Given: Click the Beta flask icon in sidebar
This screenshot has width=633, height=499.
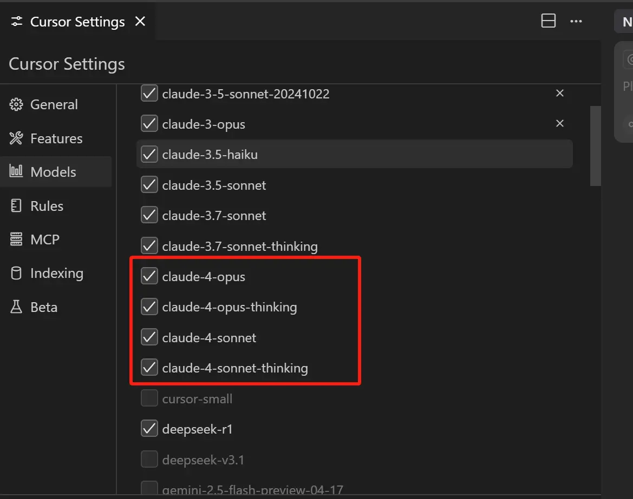Looking at the screenshot, I should (x=16, y=307).
